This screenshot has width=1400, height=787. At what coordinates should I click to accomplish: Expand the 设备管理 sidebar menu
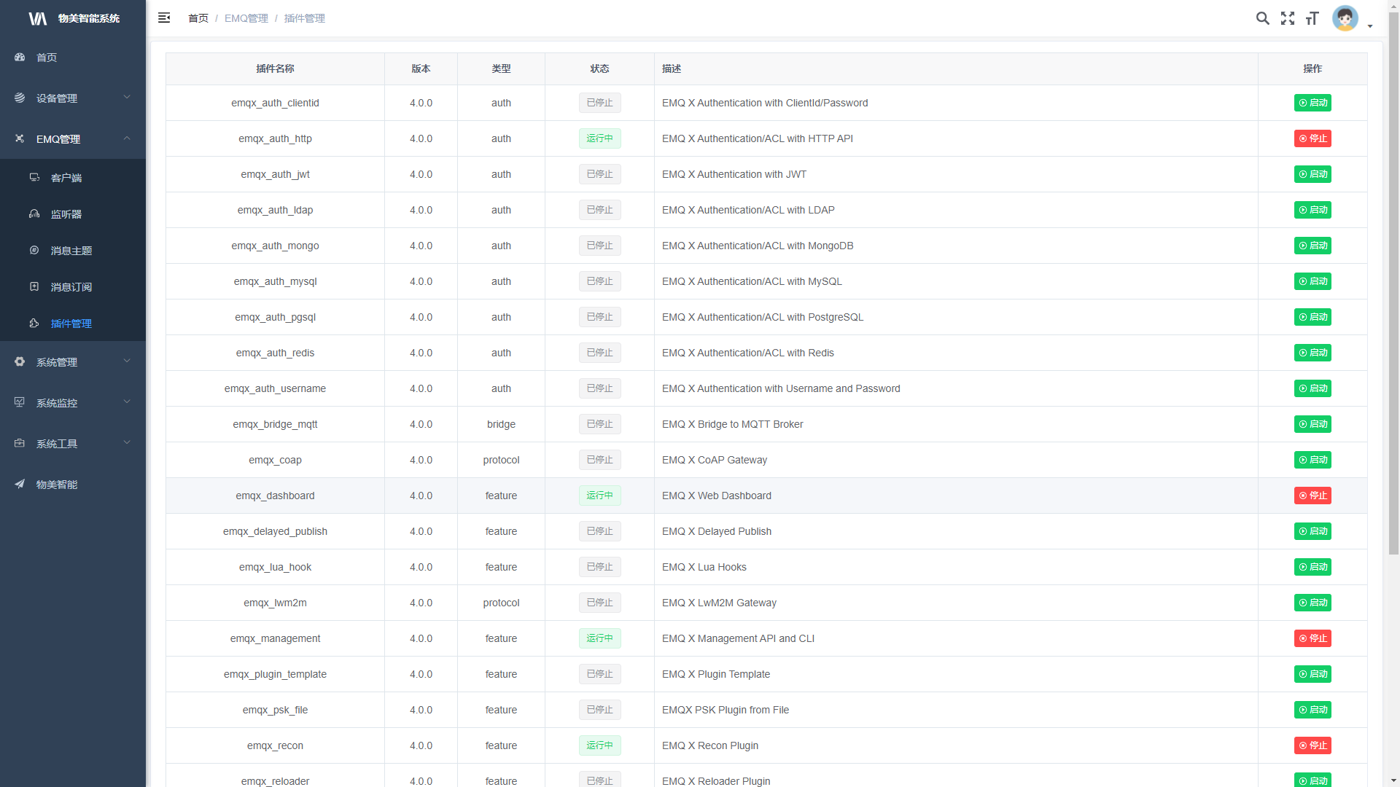click(73, 98)
